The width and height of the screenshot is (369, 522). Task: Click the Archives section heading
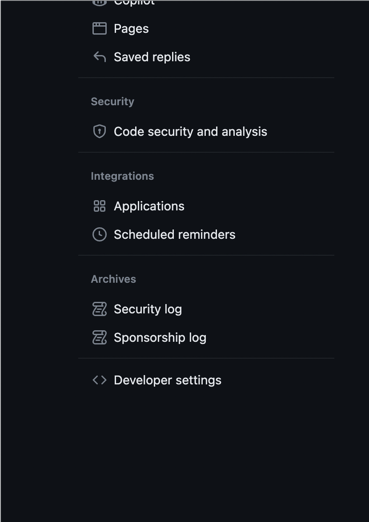point(113,279)
